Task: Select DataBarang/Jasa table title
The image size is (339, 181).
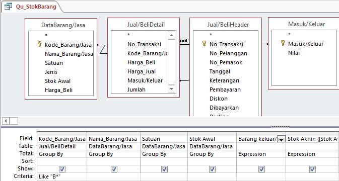Action: point(63,25)
